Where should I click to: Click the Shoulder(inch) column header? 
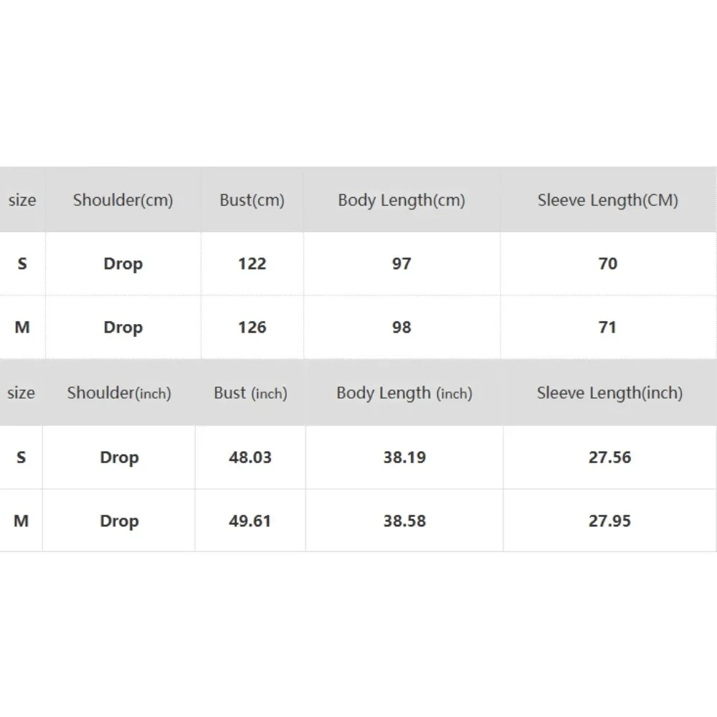[119, 393]
